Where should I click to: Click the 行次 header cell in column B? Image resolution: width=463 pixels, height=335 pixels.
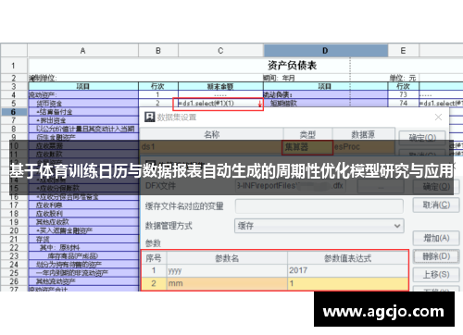[158, 86]
